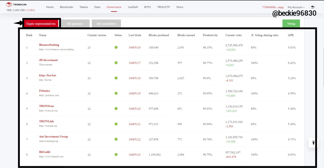Viewport: 324px width, 168px height.
Task: Switch to the SR partners tab
Action: click(75, 24)
